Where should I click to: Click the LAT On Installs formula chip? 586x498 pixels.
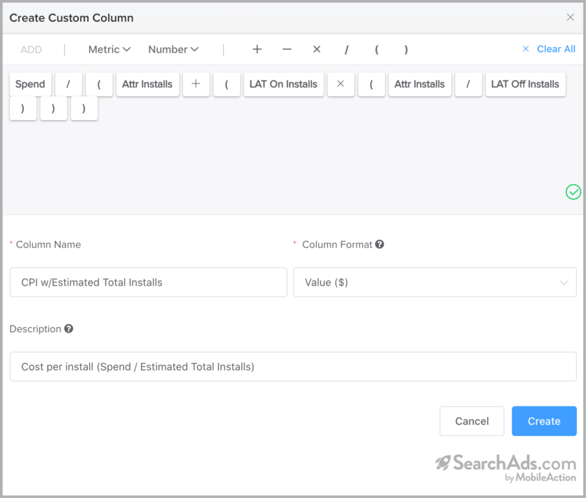tap(284, 84)
